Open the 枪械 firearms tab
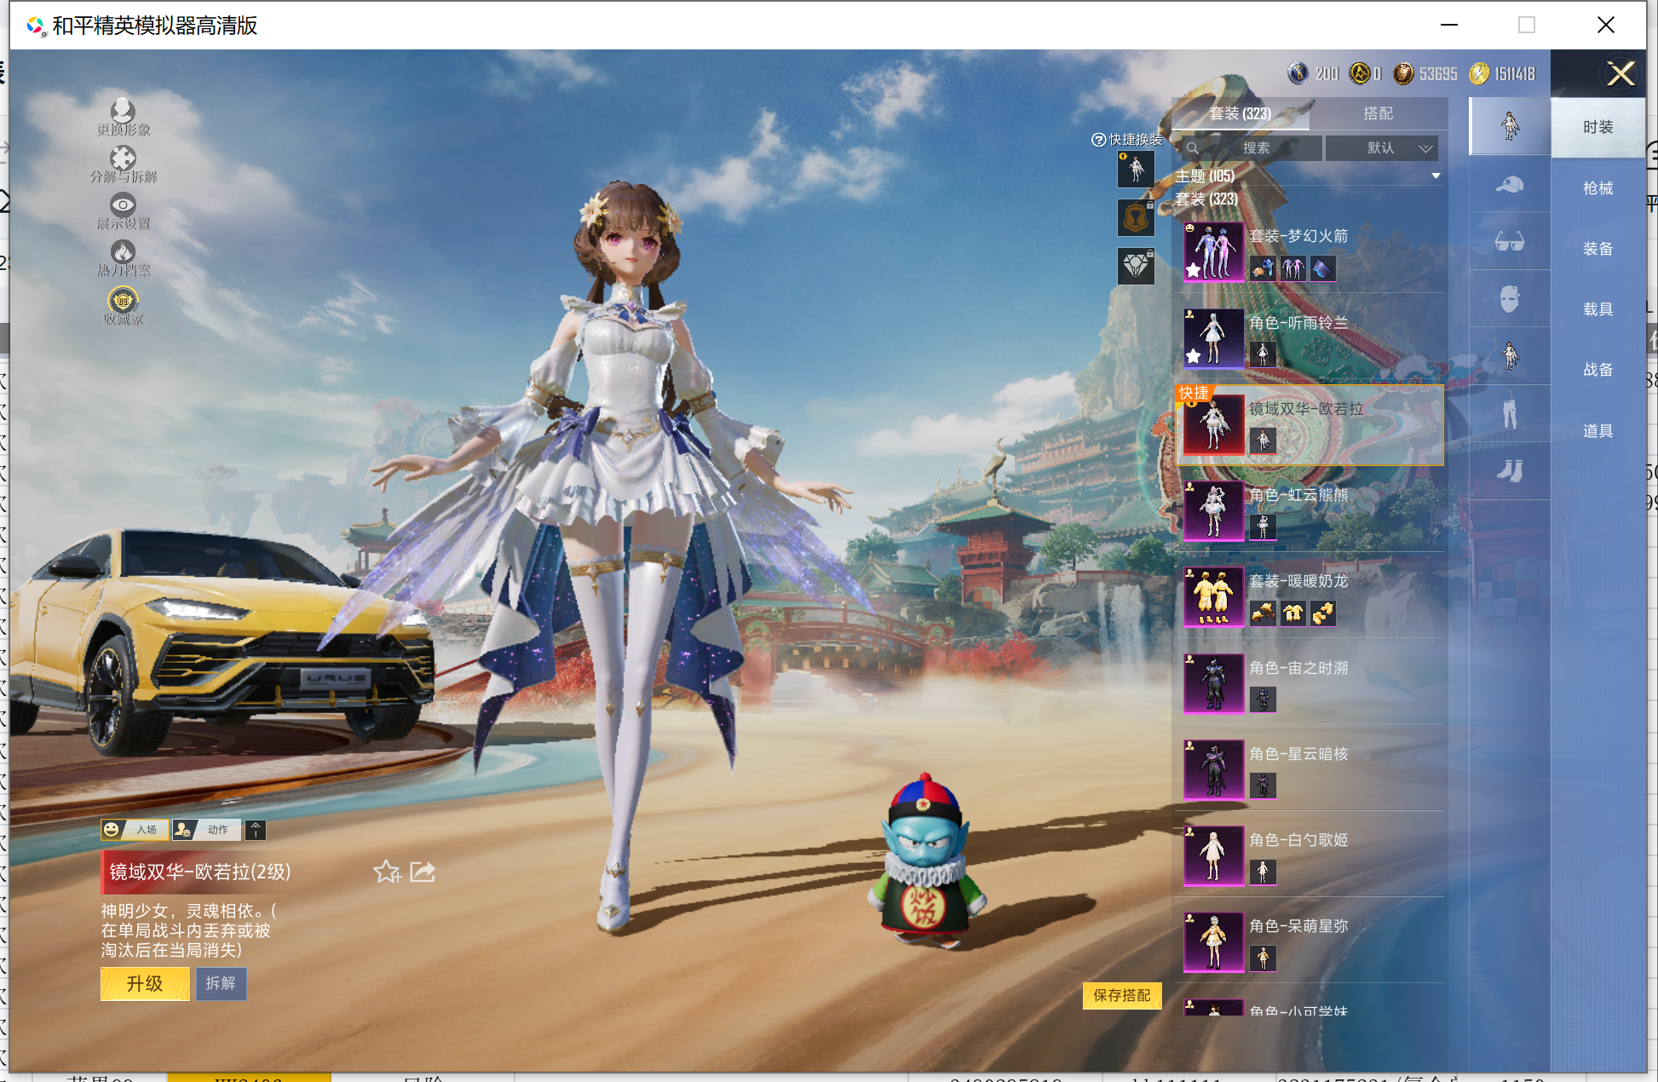 (1598, 188)
